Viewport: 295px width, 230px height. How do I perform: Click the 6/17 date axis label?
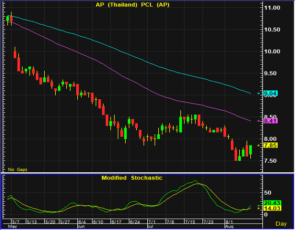116,222
